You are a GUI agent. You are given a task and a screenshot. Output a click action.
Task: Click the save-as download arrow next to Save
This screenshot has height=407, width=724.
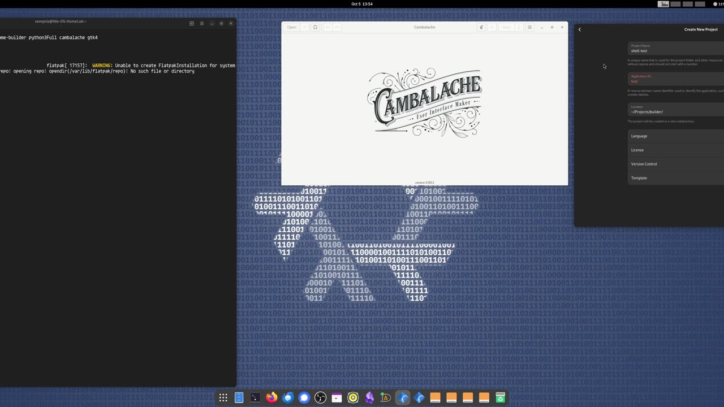(518, 27)
